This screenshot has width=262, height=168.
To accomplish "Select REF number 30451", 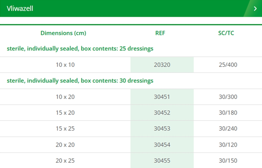I will click(x=162, y=97).
